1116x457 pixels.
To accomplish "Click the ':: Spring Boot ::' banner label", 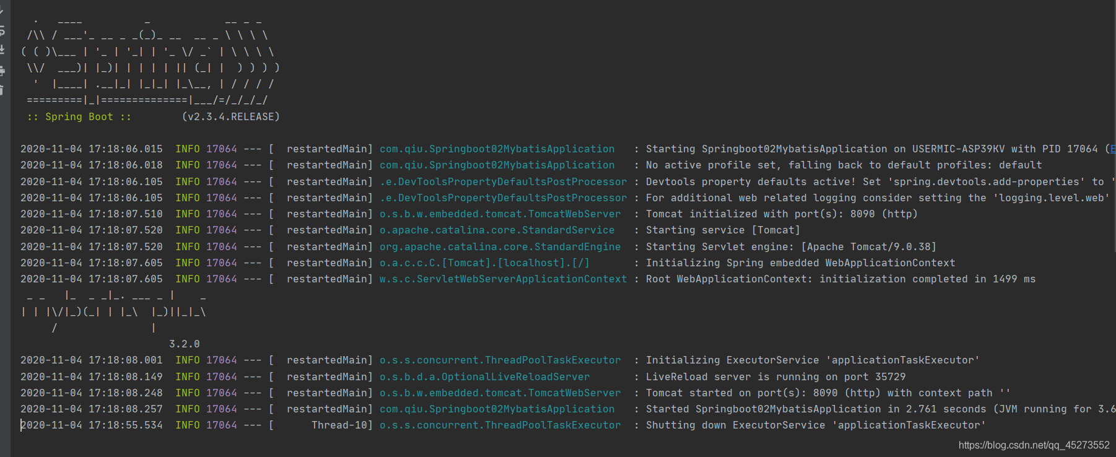I will click(x=79, y=116).
